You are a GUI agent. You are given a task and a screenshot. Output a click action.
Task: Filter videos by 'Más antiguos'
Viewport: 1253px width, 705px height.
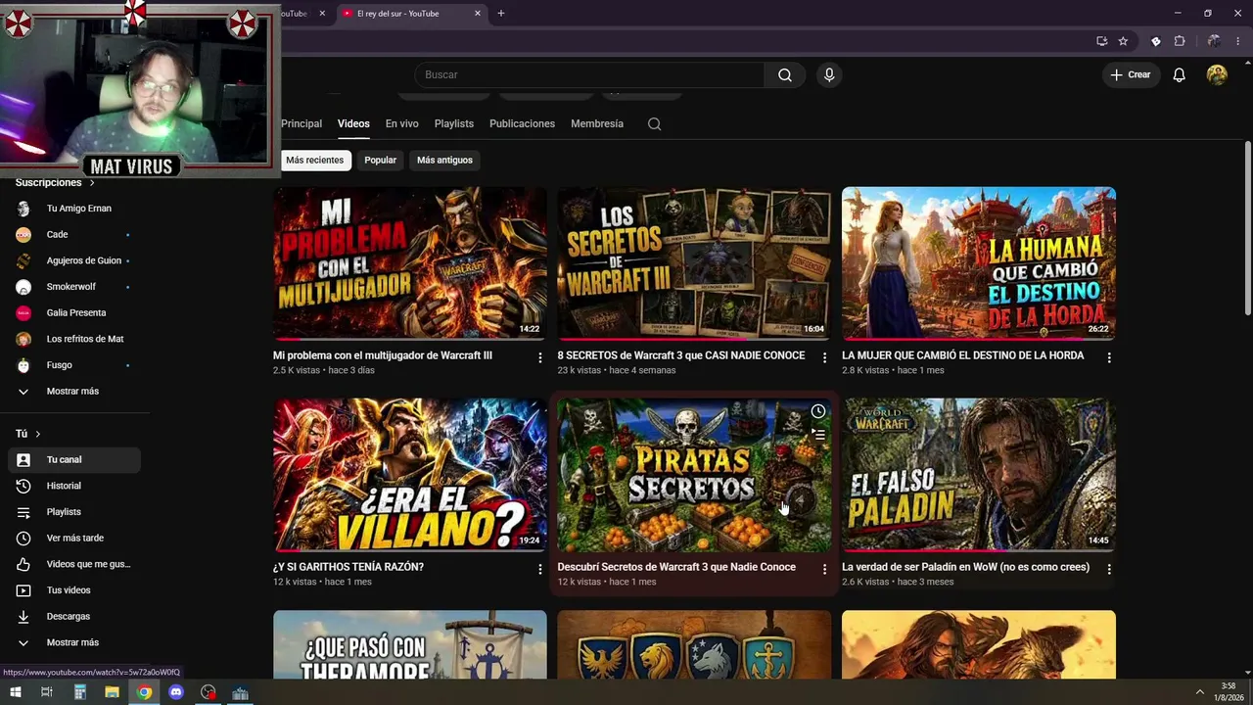[x=444, y=161]
